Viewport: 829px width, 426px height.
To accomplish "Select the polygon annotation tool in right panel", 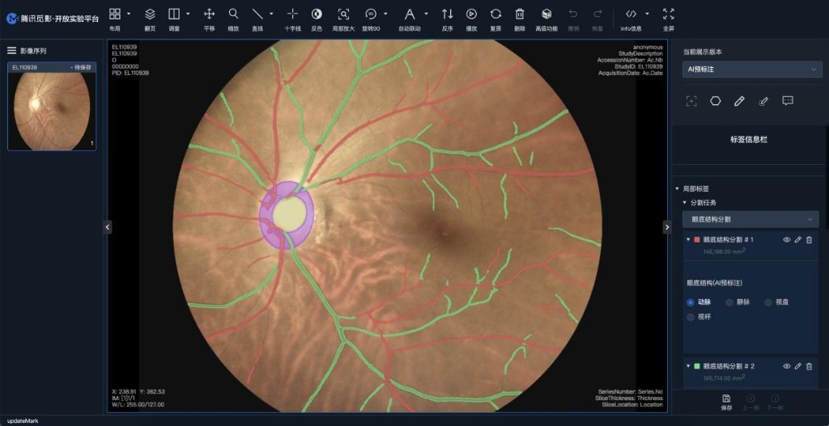I will [x=715, y=101].
